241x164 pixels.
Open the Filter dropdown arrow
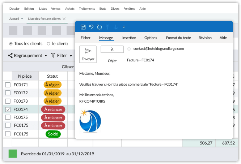71,56
